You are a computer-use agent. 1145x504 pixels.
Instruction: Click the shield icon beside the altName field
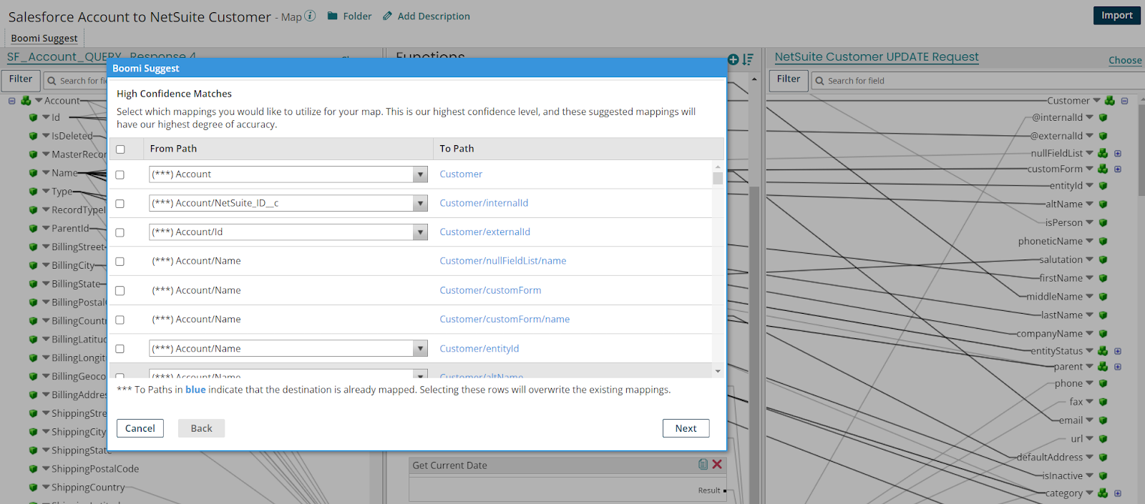1103,204
